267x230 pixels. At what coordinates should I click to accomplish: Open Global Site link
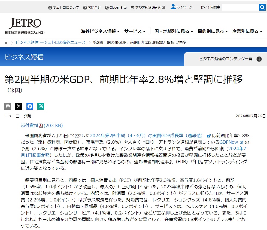[118, 8]
